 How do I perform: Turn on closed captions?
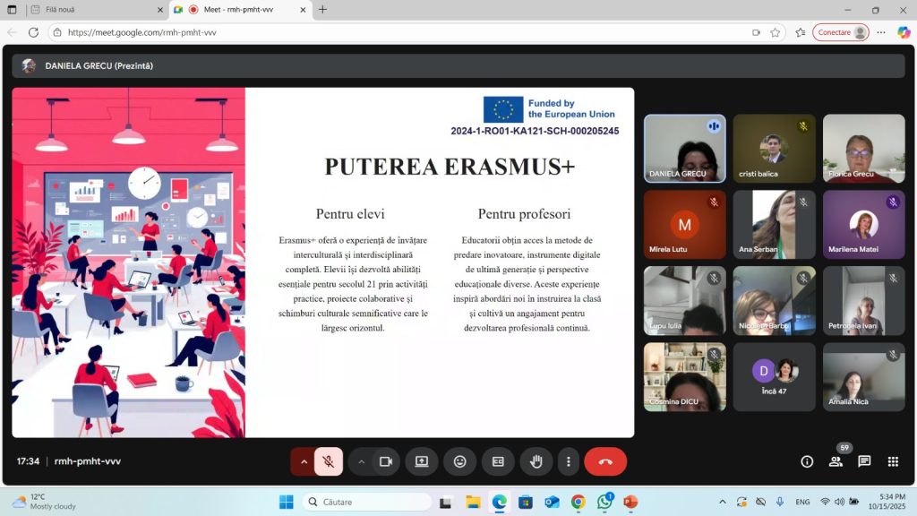click(x=498, y=461)
